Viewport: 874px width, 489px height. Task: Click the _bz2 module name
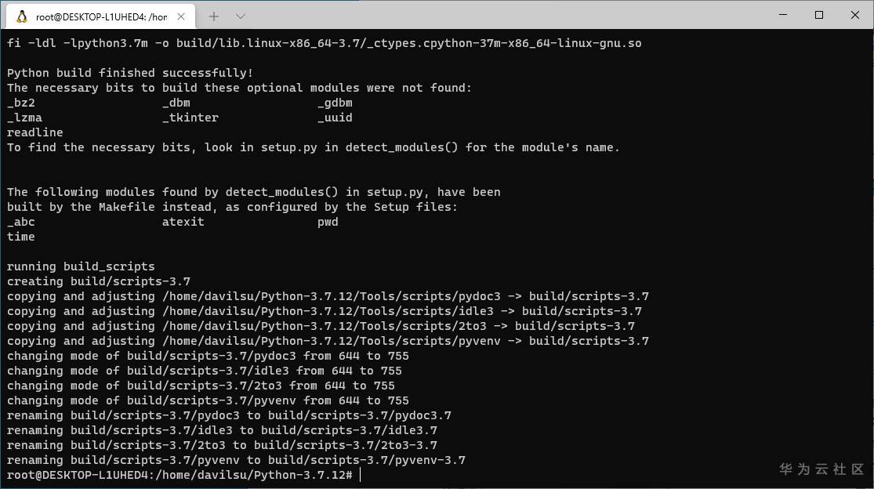coord(21,103)
